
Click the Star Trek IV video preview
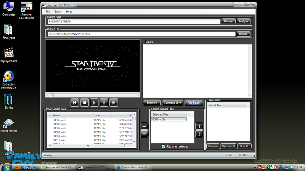(93, 66)
